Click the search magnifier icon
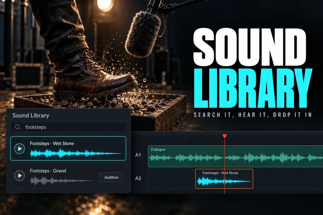The height and width of the screenshot is (215, 323). pyautogui.click(x=17, y=127)
